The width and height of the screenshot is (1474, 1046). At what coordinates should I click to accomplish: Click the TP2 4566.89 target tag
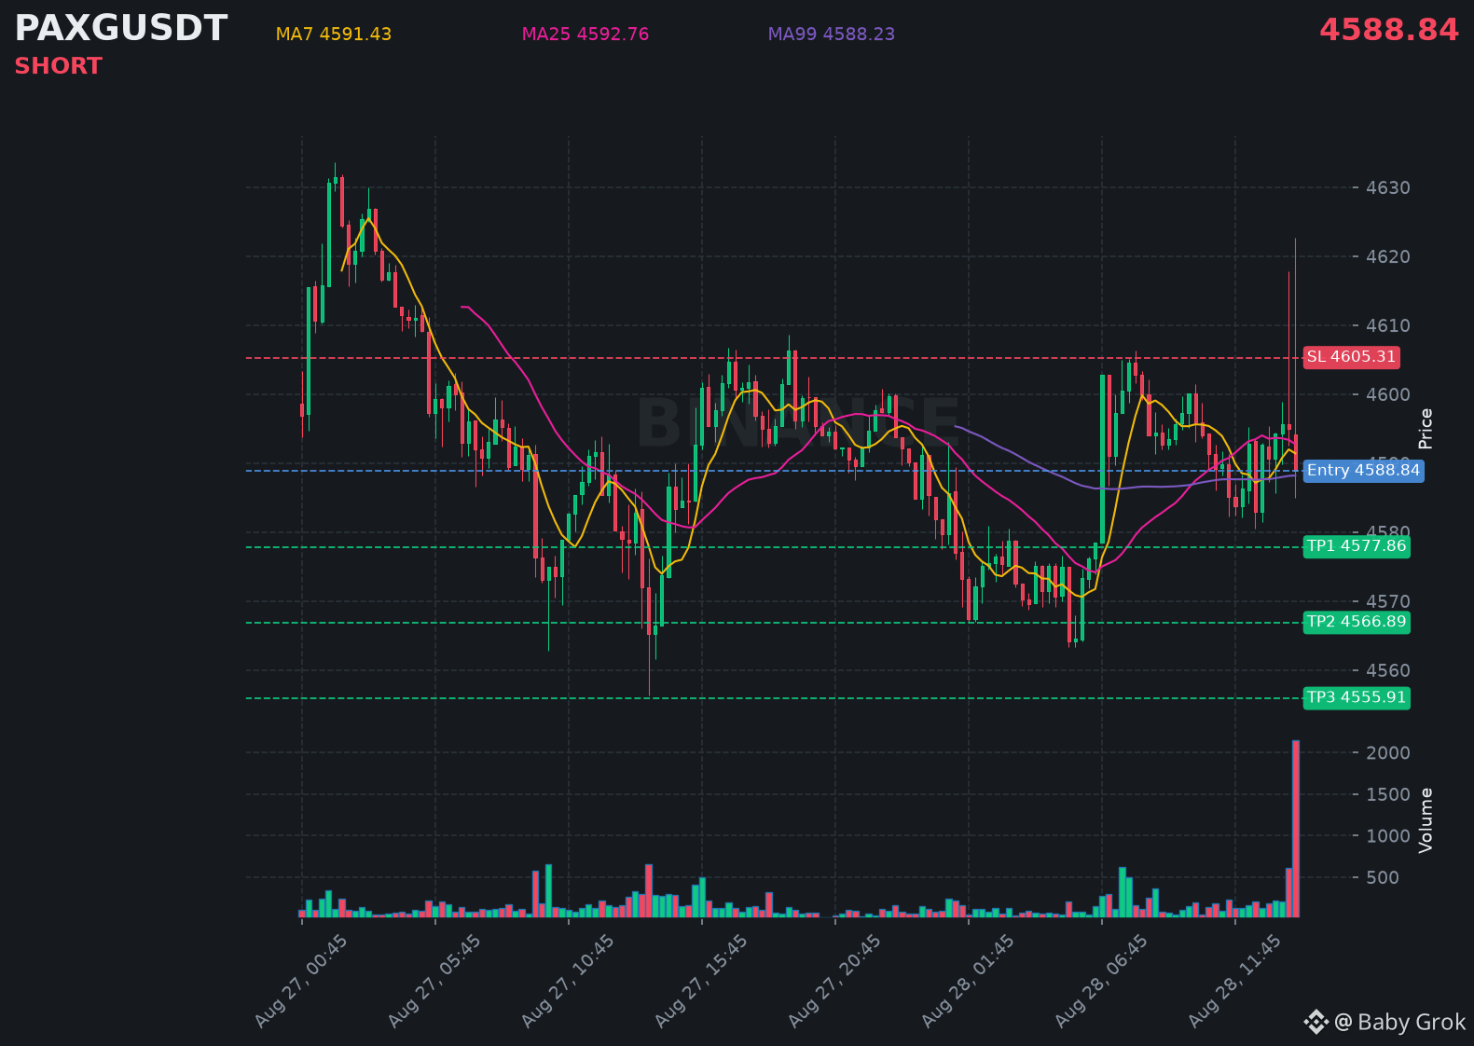(x=1357, y=622)
